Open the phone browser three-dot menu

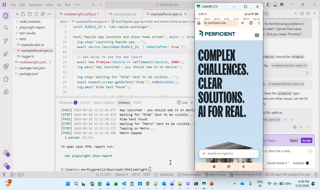[x=259, y=23]
